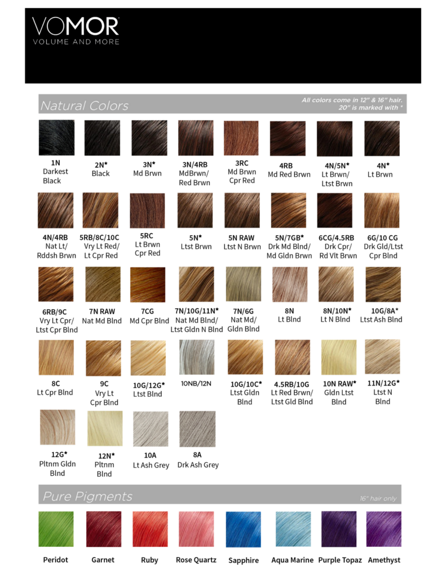Choose the Amethyst pigment swatch
The height and width of the screenshot is (578, 446).
pos(384,529)
